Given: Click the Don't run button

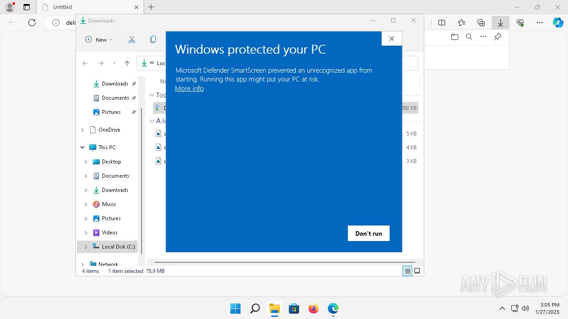Looking at the screenshot, I should click(368, 233).
